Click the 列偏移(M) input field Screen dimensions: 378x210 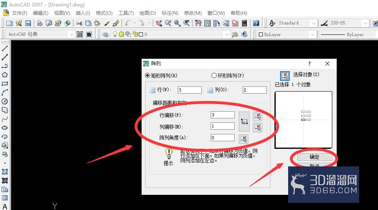pos(223,126)
